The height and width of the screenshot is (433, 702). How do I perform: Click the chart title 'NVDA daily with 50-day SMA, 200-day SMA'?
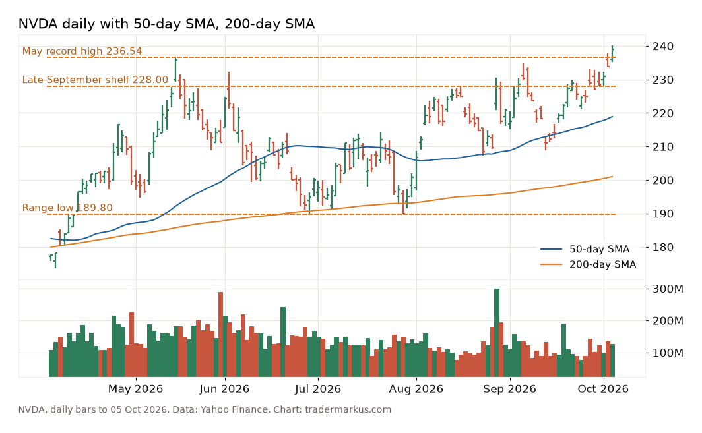166,24
